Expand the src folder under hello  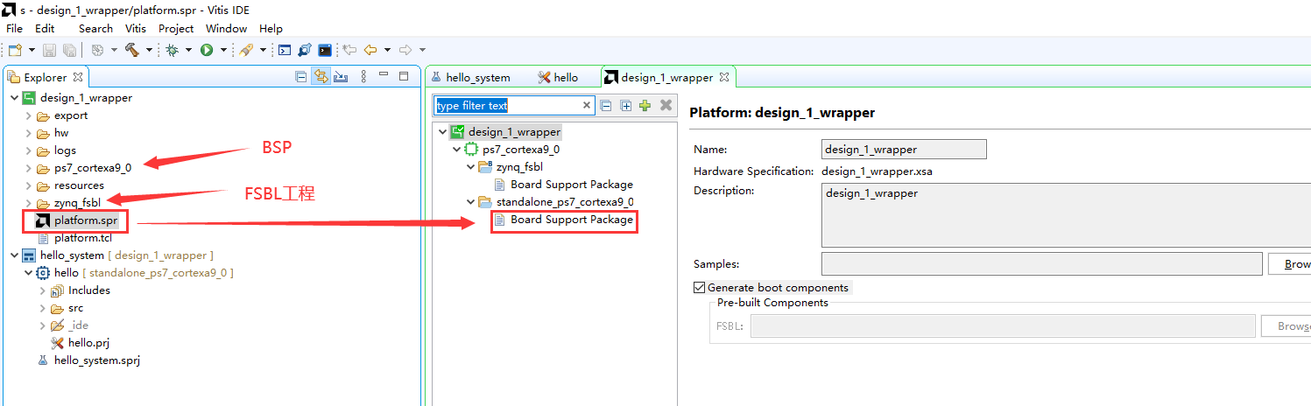(42, 308)
